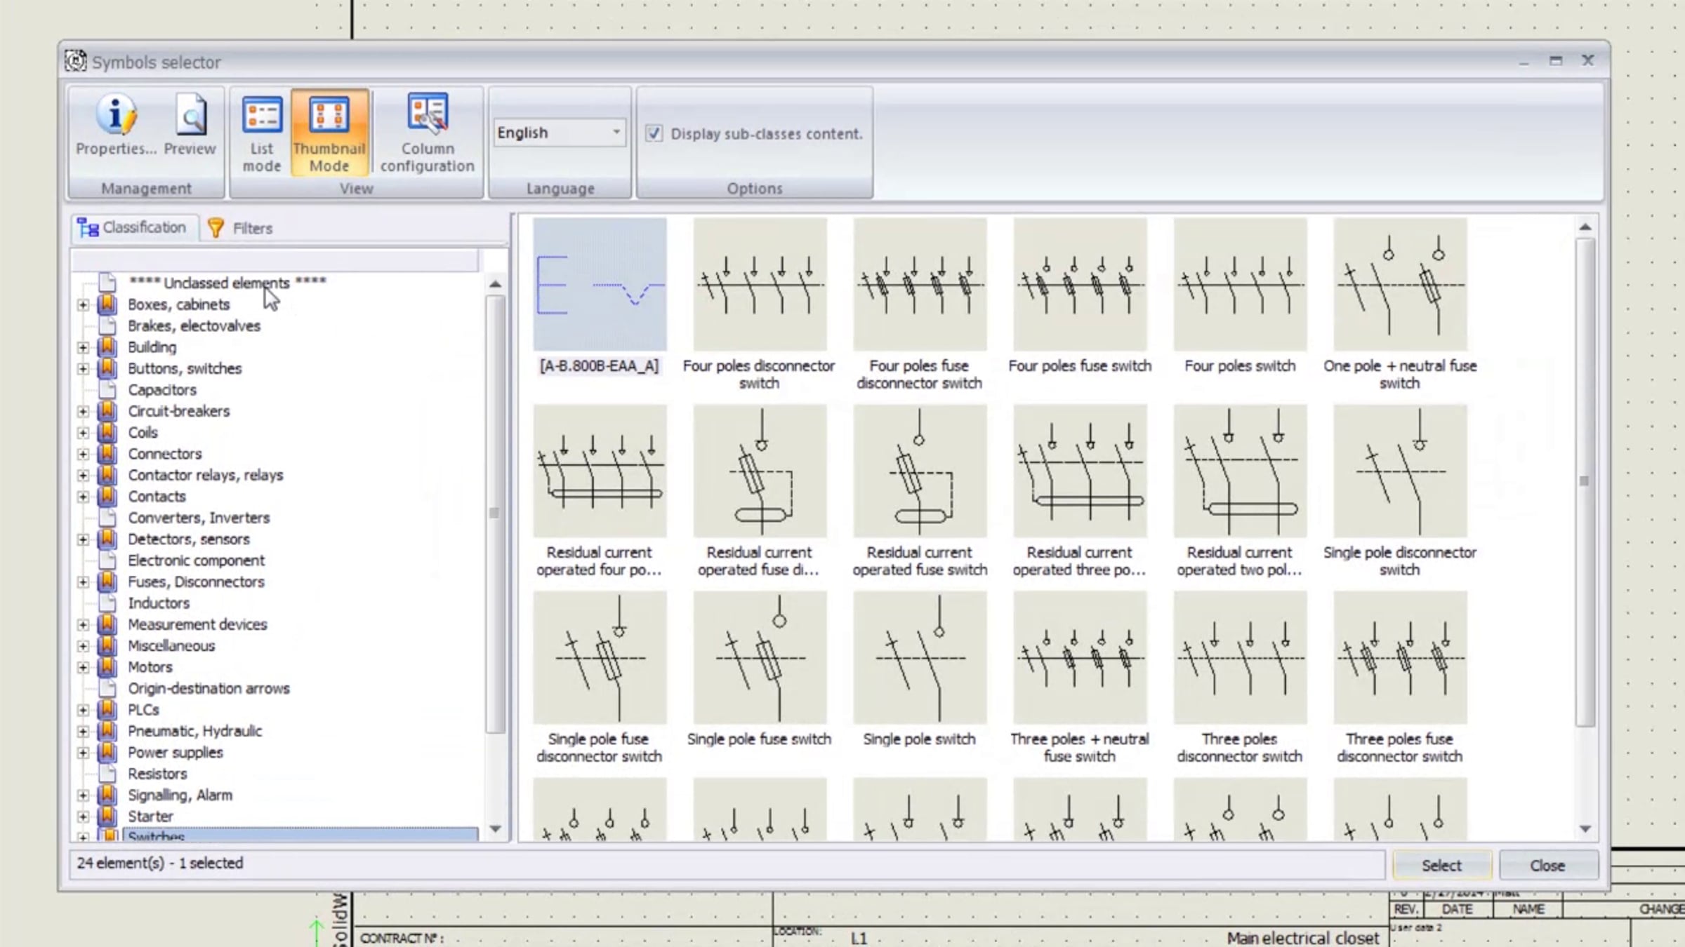This screenshot has width=1685, height=947.
Task: Choose Converters, Inverters in tree
Action: (x=199, y=518)
